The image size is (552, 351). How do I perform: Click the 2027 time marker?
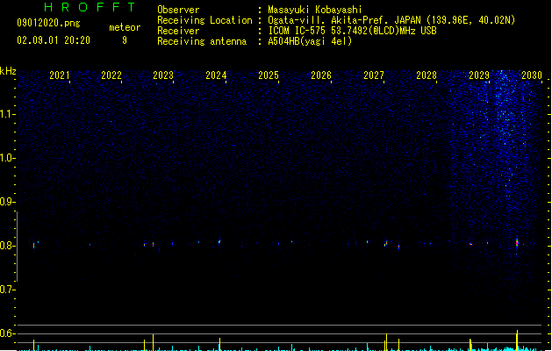pos(374,75)
